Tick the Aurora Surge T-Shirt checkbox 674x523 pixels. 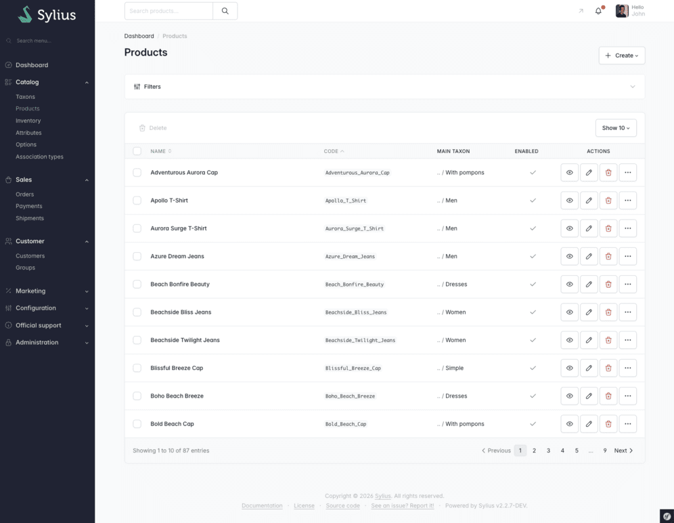pyautogui.click(x=137, y=228)
